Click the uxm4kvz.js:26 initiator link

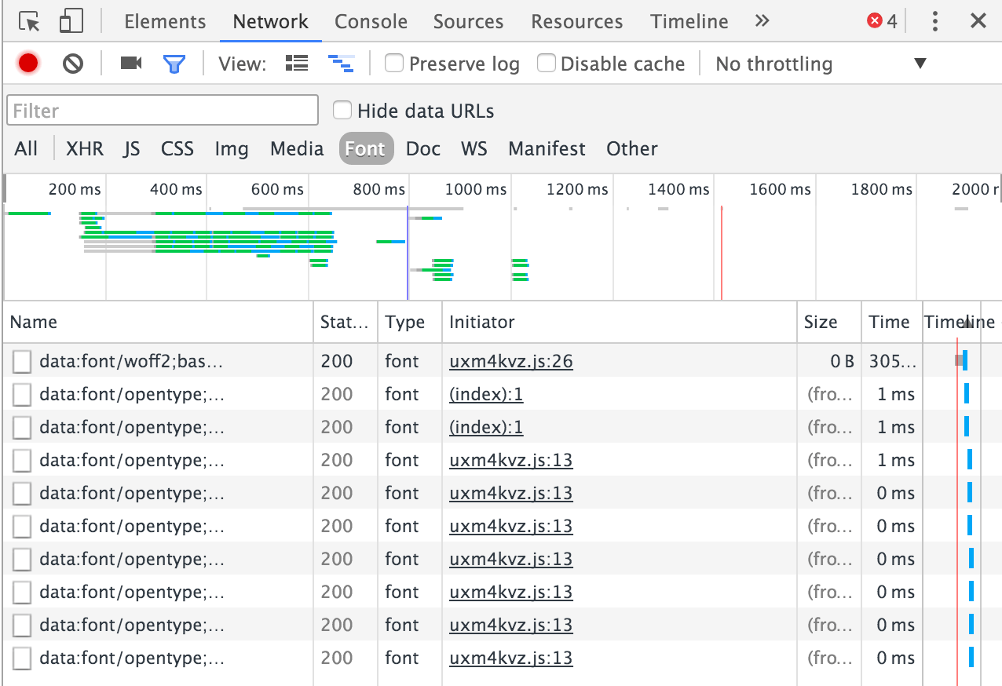tap(511, 361)
